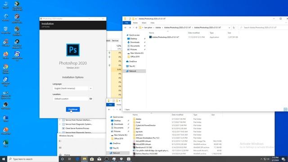
Task: Select Office 2019 in front explorer sidebar
Action: coord(135,57)
